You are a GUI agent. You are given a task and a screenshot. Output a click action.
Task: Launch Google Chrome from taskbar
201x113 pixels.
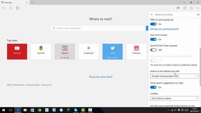40,110
